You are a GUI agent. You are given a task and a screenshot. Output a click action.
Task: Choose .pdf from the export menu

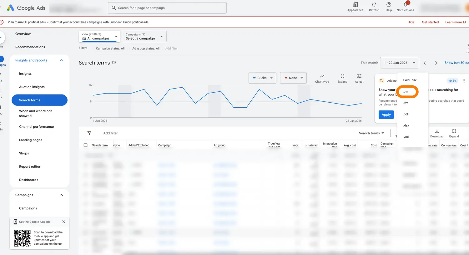(x=406, y=114)
